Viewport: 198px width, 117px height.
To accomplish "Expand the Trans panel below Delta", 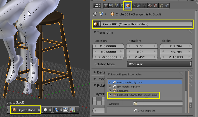I will coord(95,79).
